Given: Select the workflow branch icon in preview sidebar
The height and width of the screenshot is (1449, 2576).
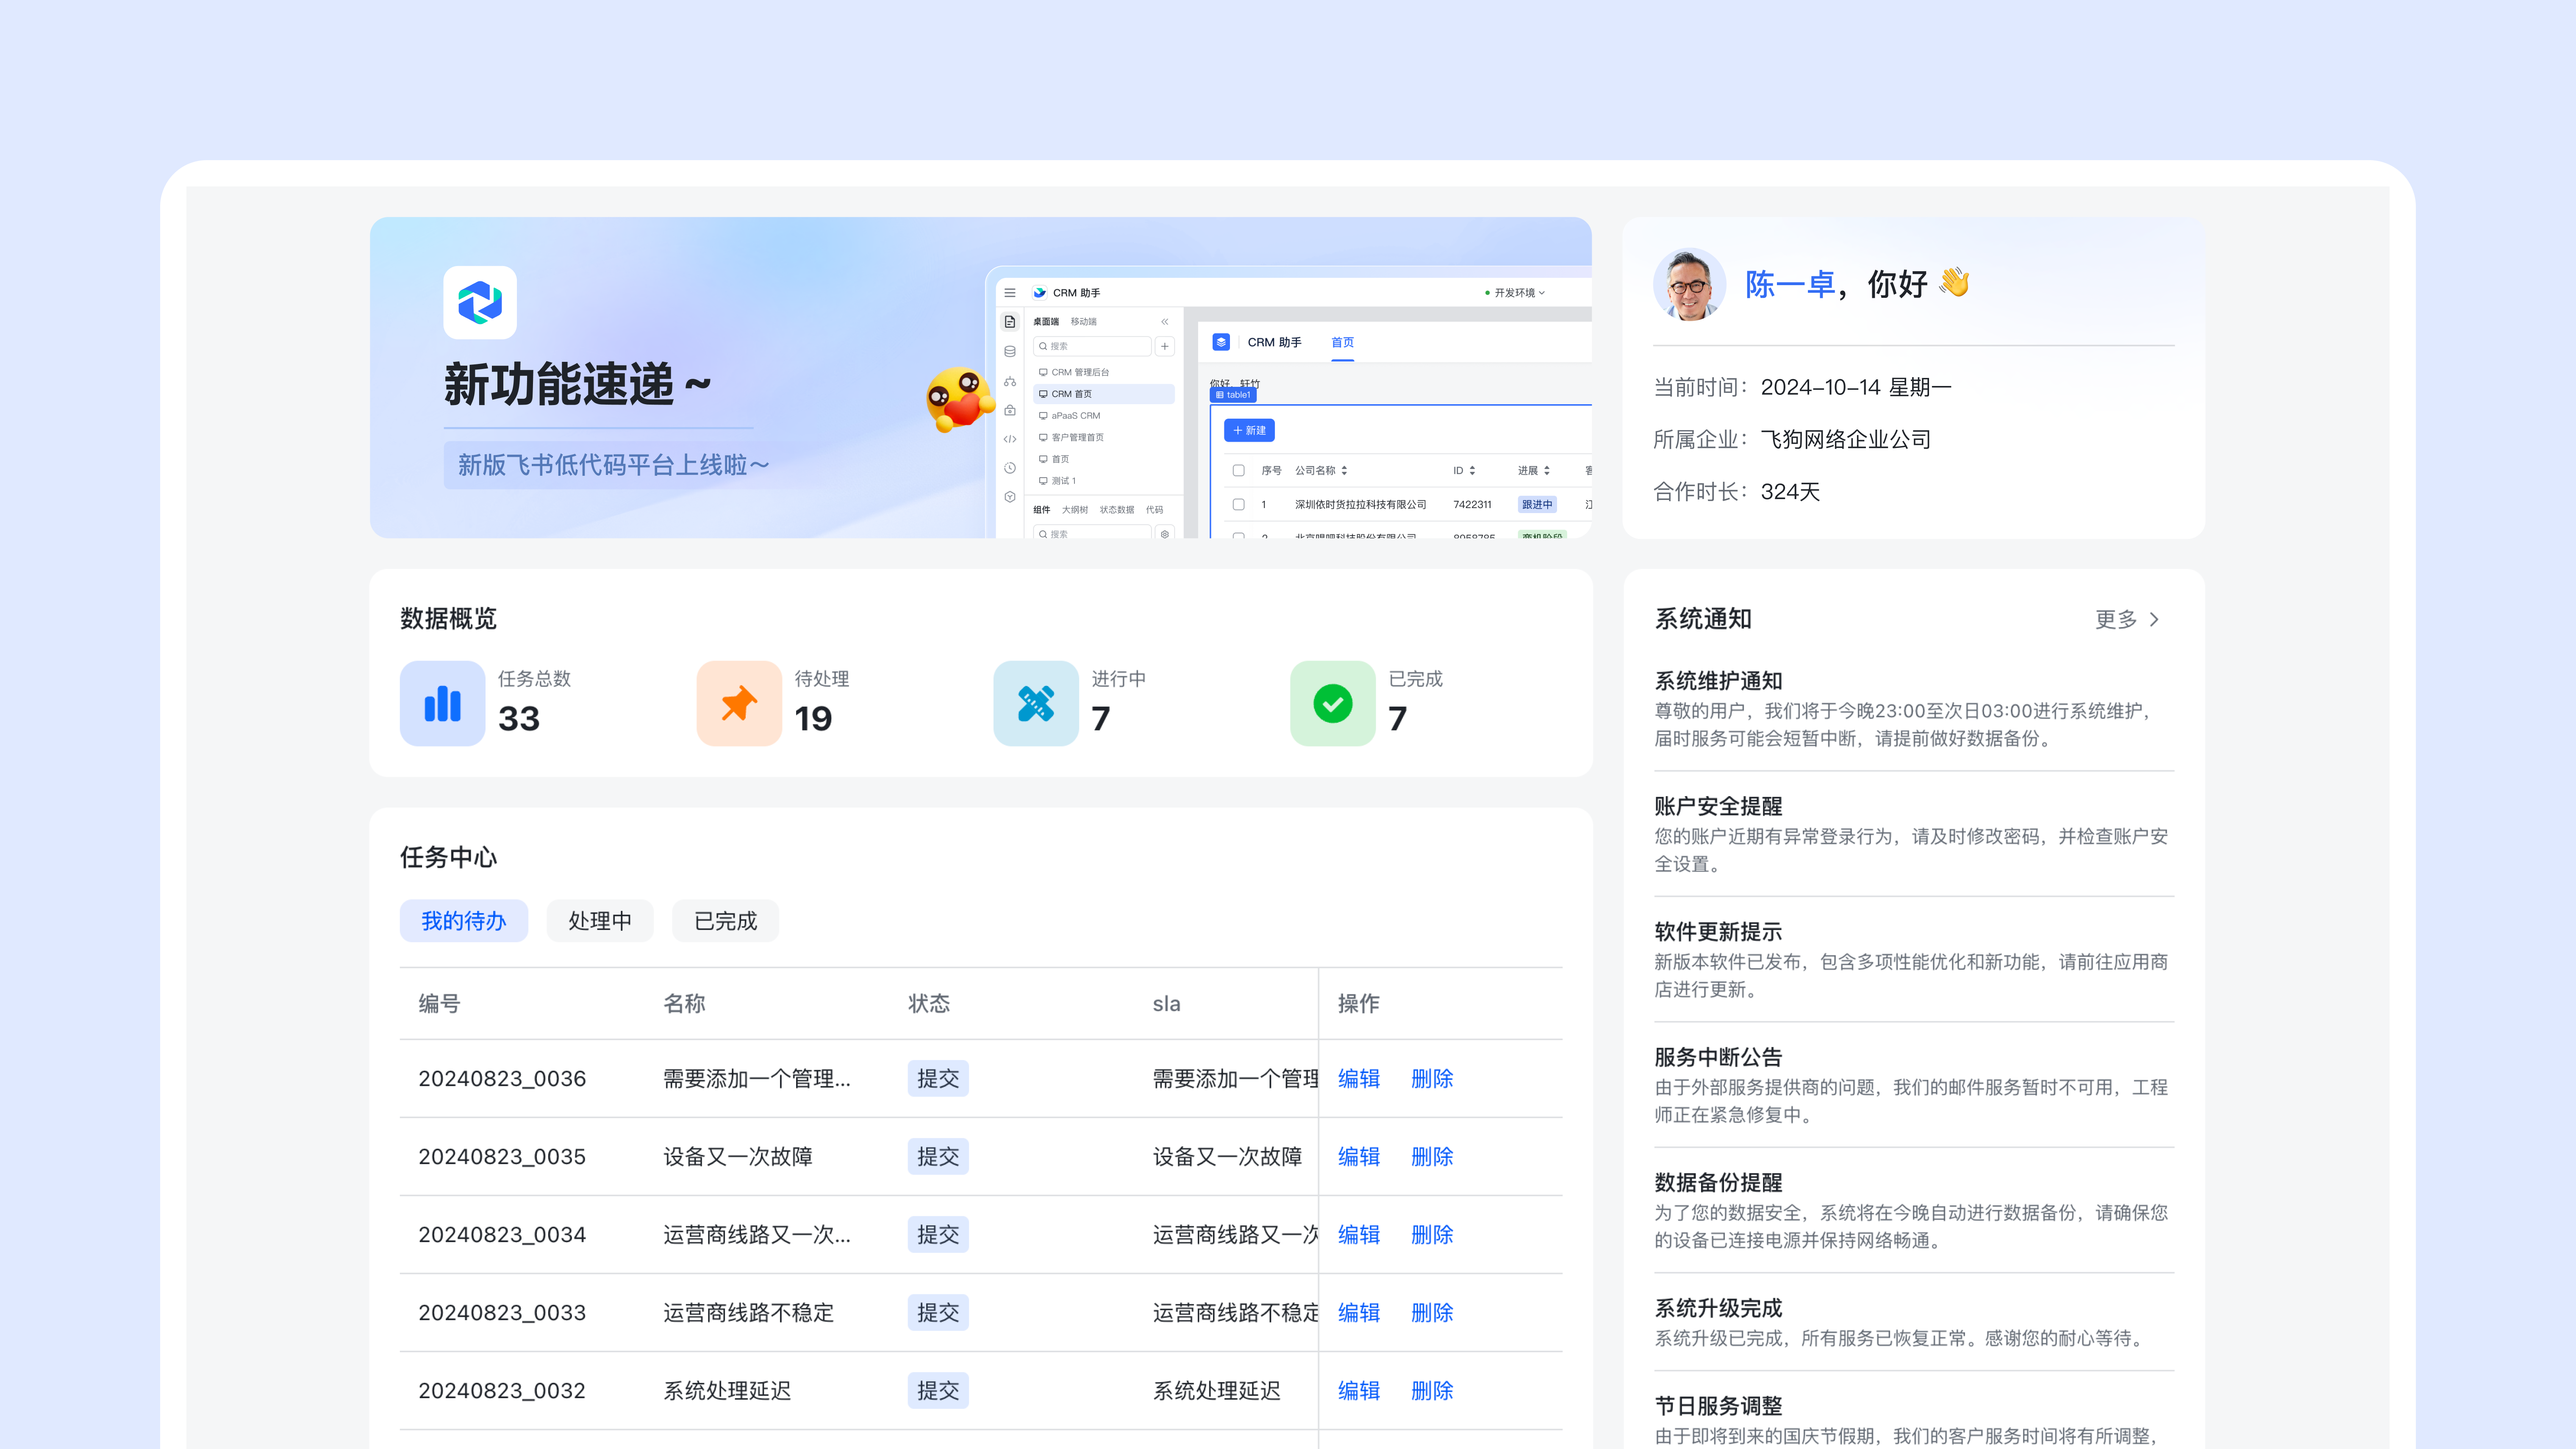Looking at the screenshot, I should [x=1010, y=381].
